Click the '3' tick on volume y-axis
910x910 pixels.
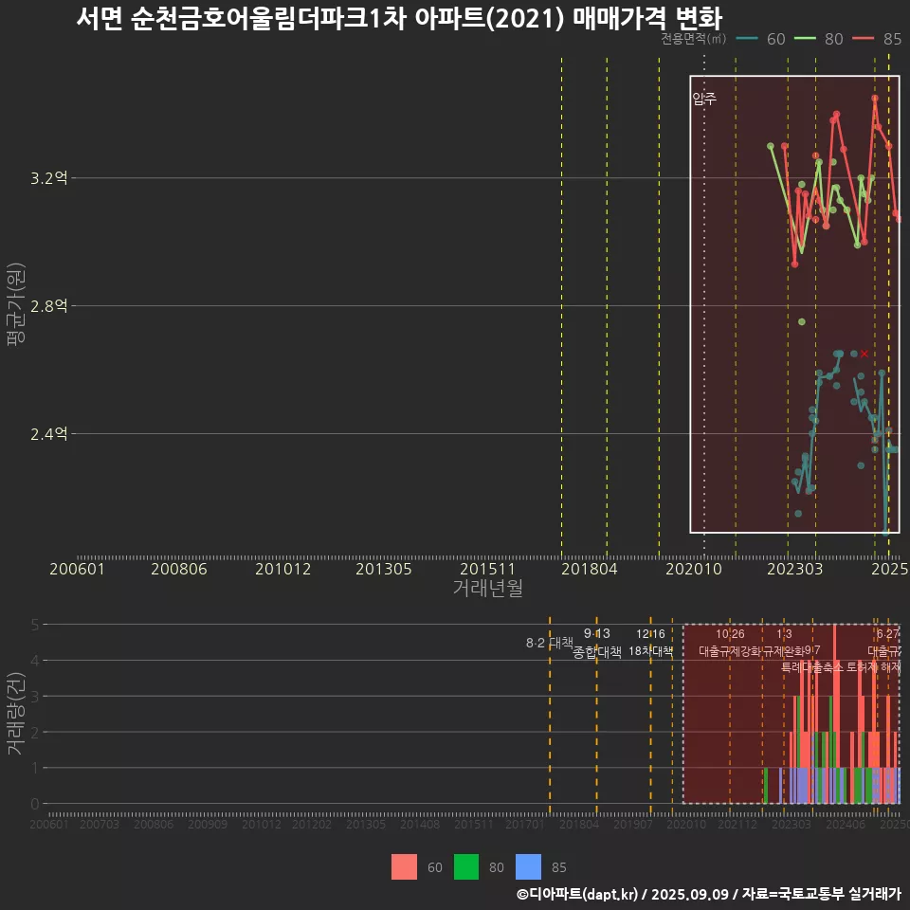35,697
